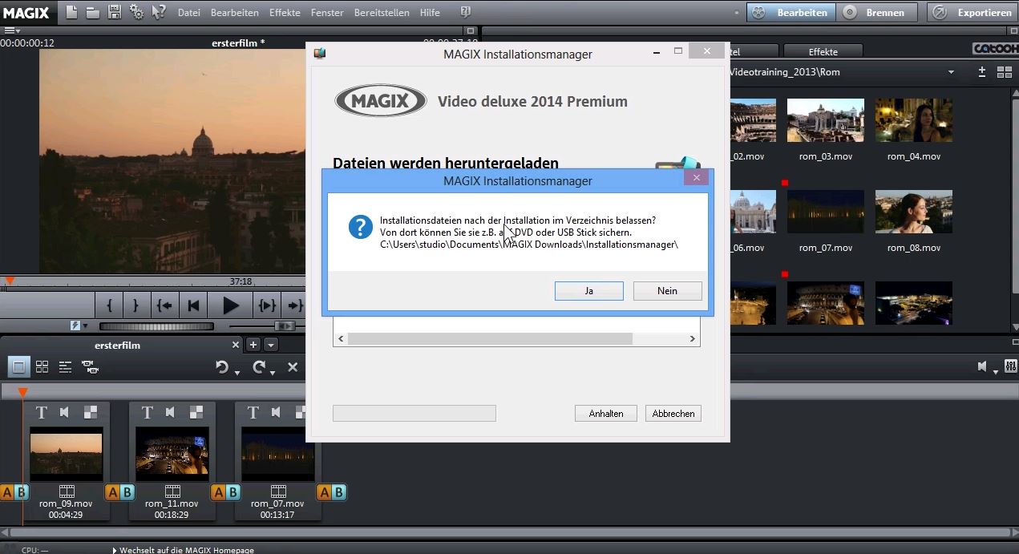Viewport: 1019px width, 554px height.
Task: Select the rom_04.mov thumbnail in Media Pool
Action: click(913, 120)
